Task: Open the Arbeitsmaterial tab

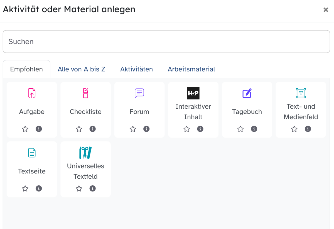Action: click(x=191, y=69)
